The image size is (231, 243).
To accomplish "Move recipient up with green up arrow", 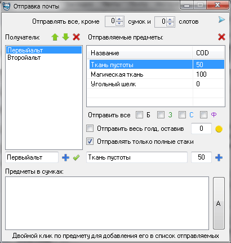I will (x=55, y=37).
